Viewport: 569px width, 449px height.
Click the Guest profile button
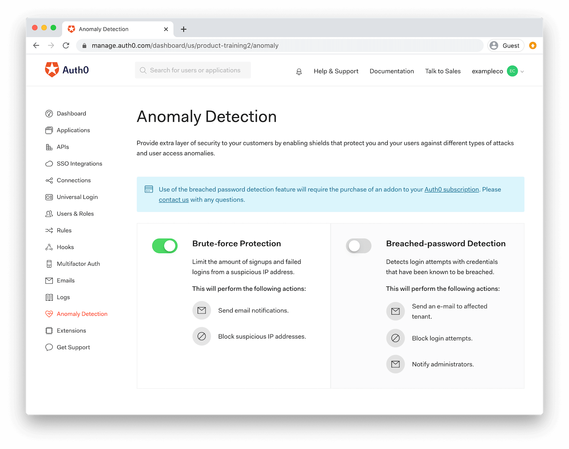506,46
